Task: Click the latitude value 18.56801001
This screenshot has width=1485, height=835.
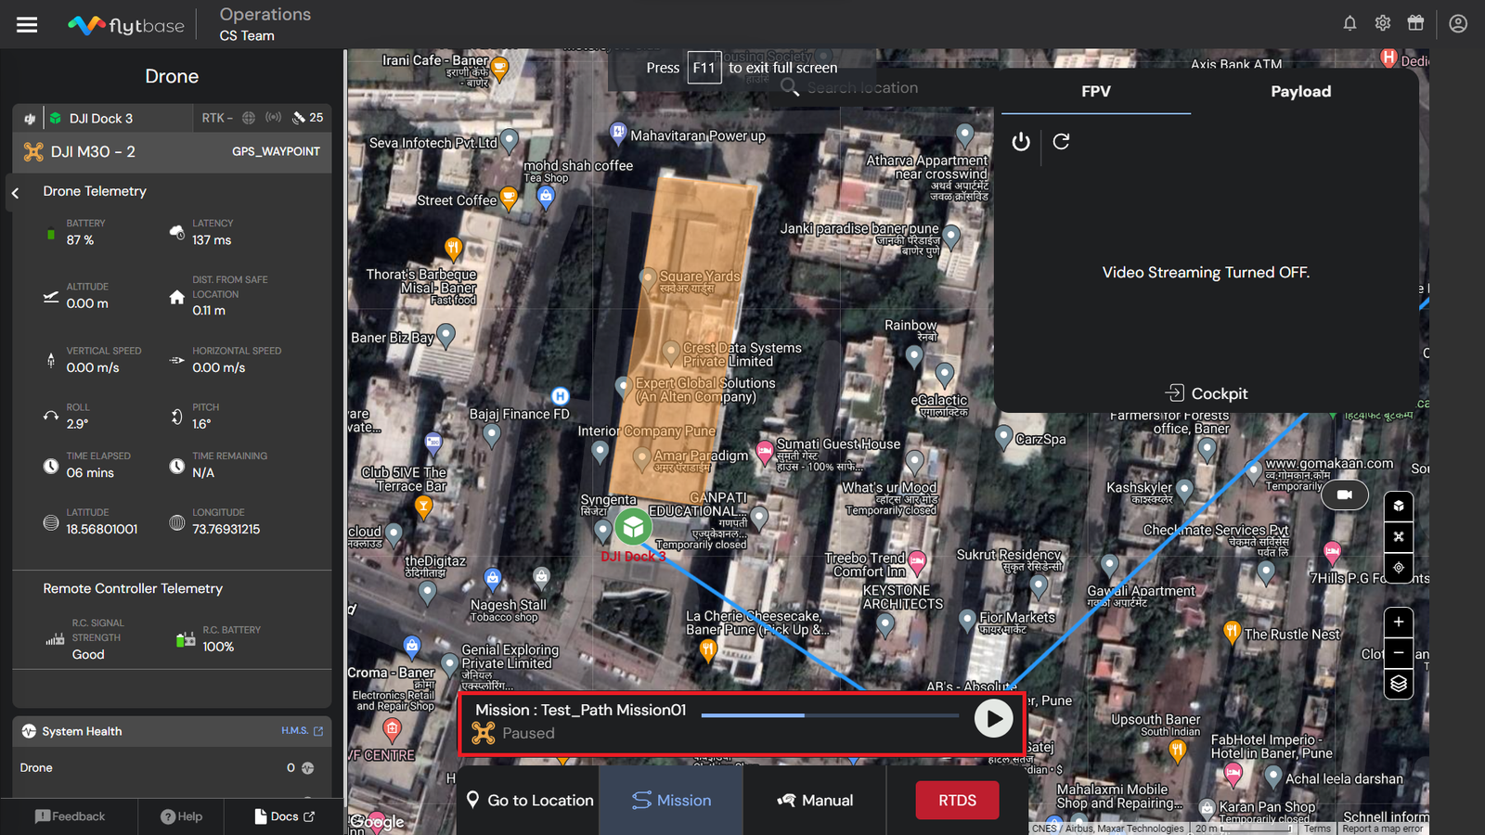Action: click(x=102, y=530)
